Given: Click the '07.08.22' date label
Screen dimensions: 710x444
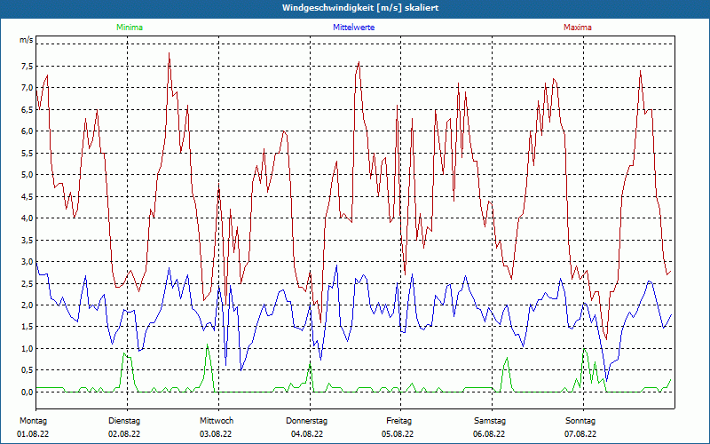Looking at the screenshot, I should [x=580, y=434].
